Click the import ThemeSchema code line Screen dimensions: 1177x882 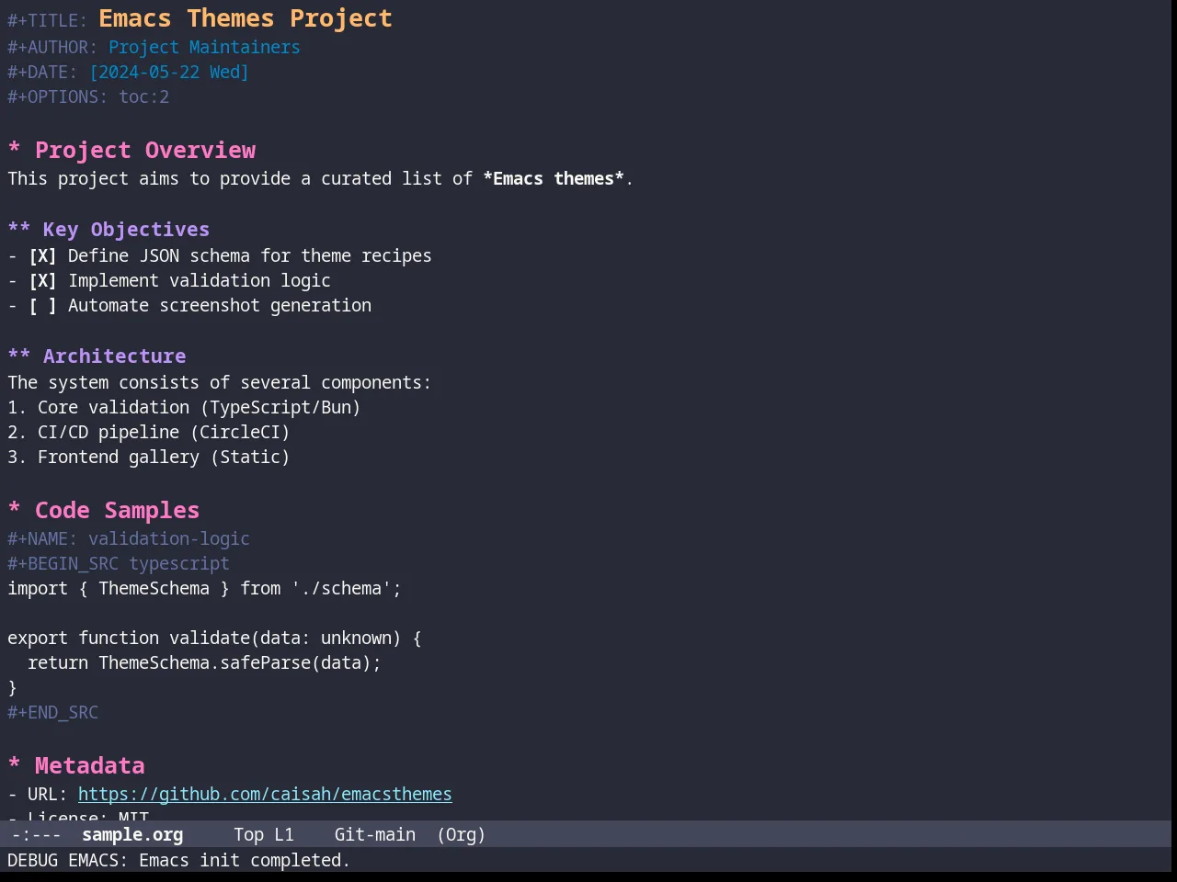coord(204,588)
